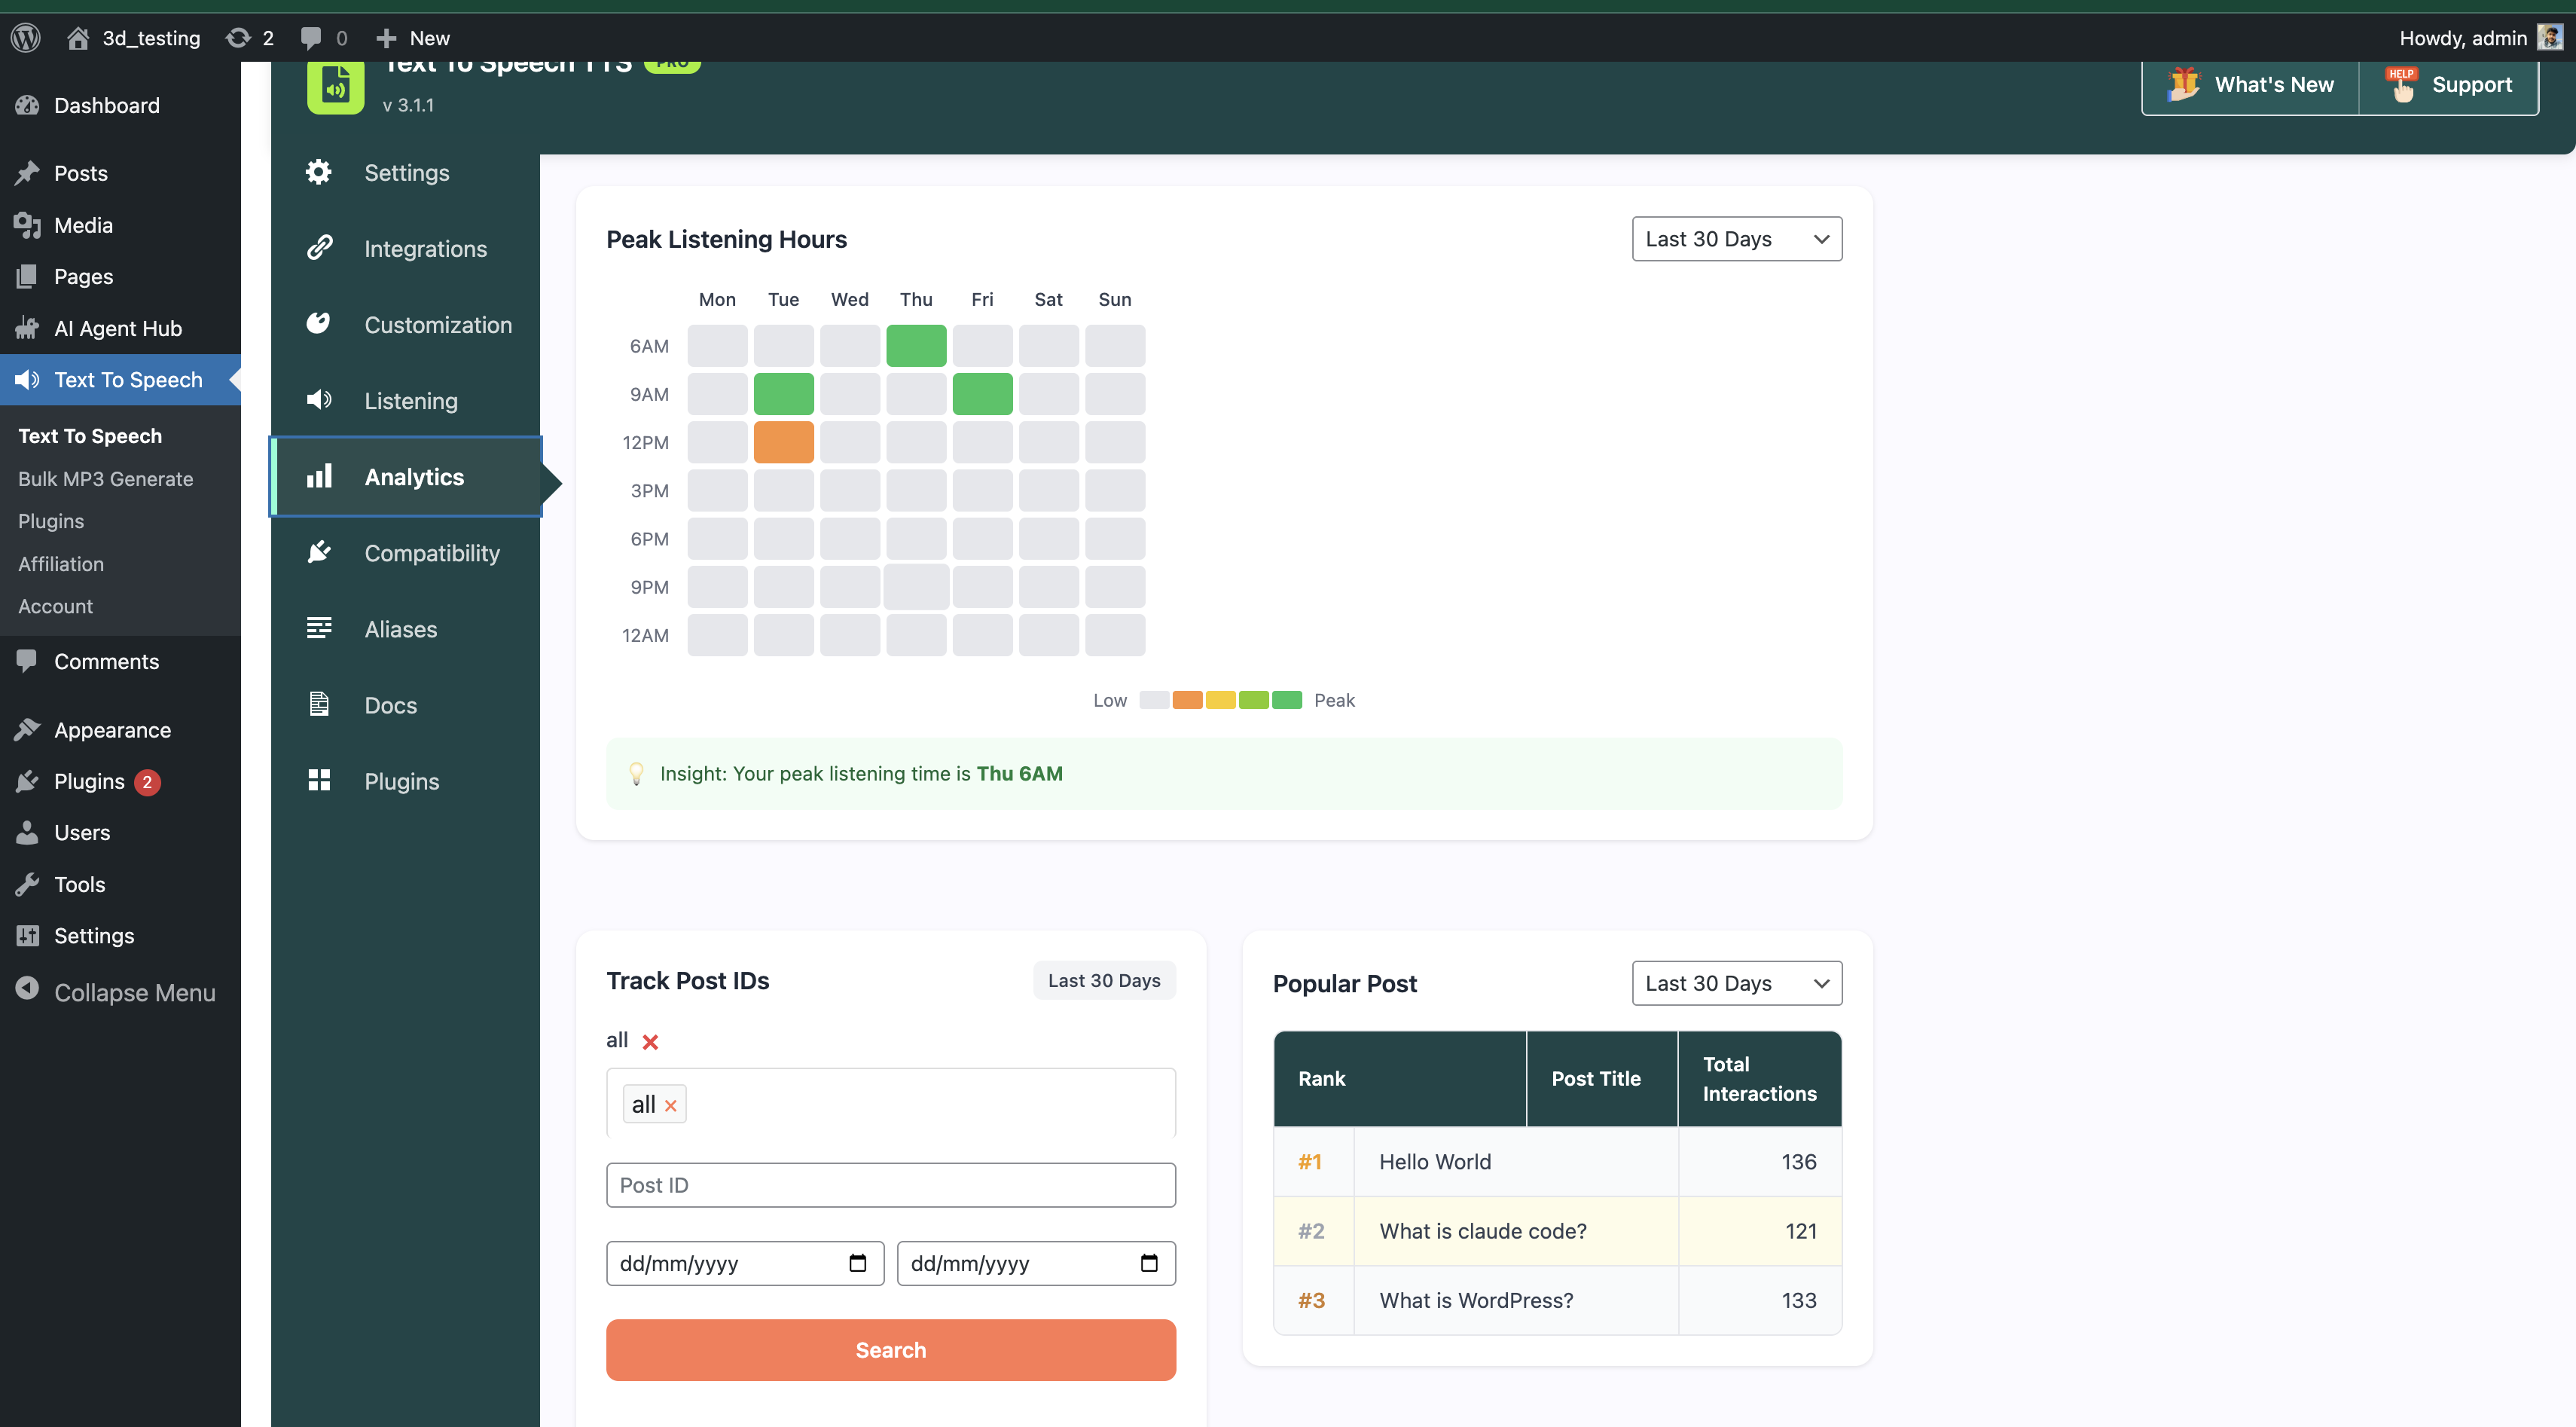Click the Plugins grid icon in TTS panel
Viewport: 2576px width, 1427px height.
(318, 780)
